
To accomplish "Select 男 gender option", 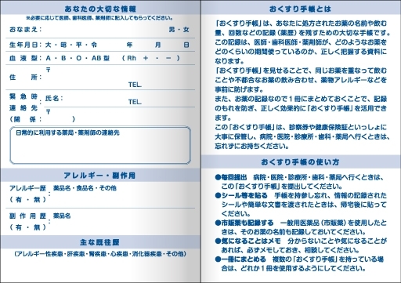I will point(172,30).
